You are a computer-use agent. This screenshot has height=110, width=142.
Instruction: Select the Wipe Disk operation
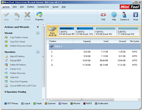click(x=14, y=77)
